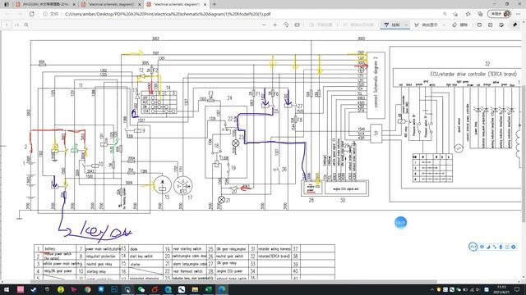
Task: Pin the PDF toolbar
Action: click(x=515, y=25)
